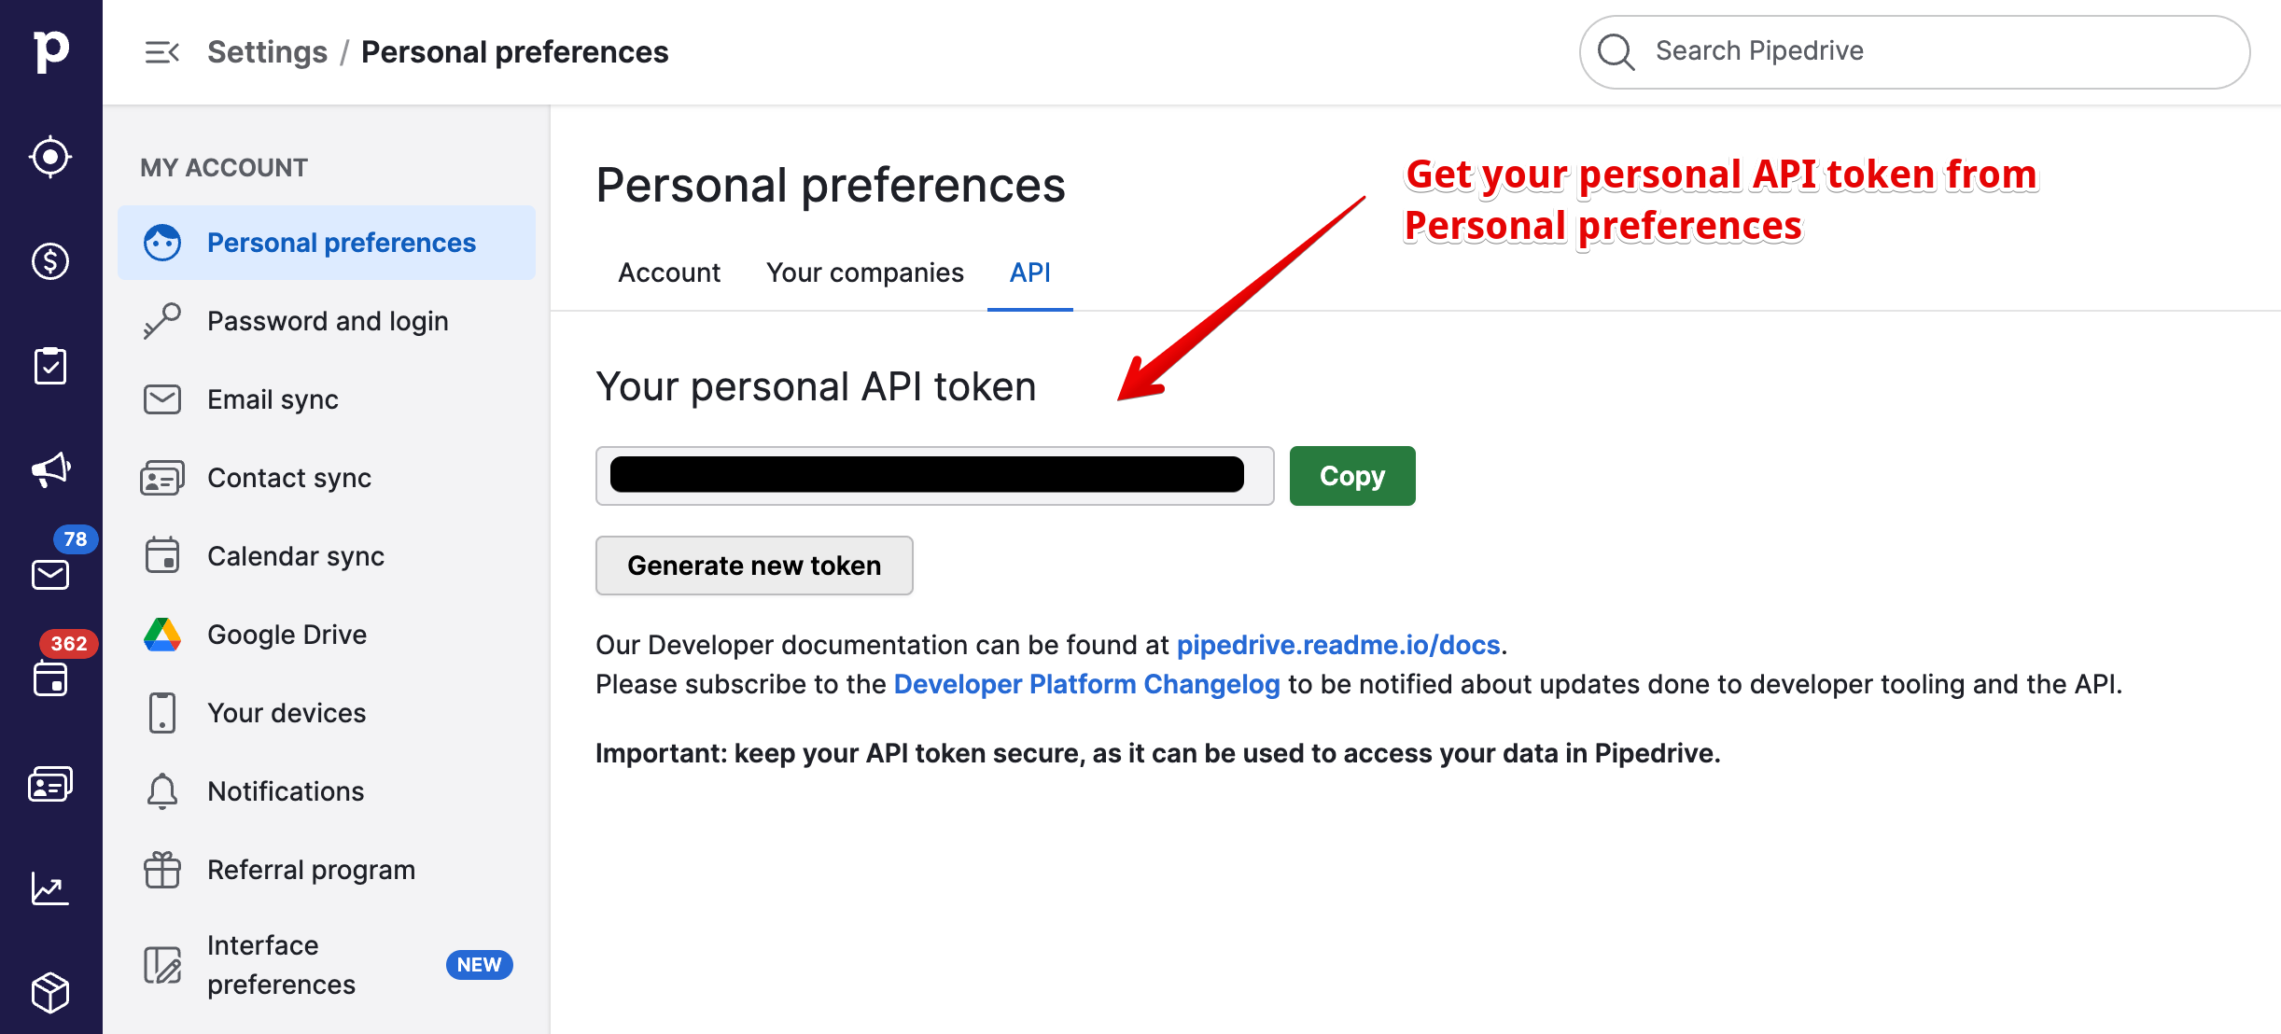Open Products box icon in sidebar
The image size is (2281, 1034).
pos(50,992)
